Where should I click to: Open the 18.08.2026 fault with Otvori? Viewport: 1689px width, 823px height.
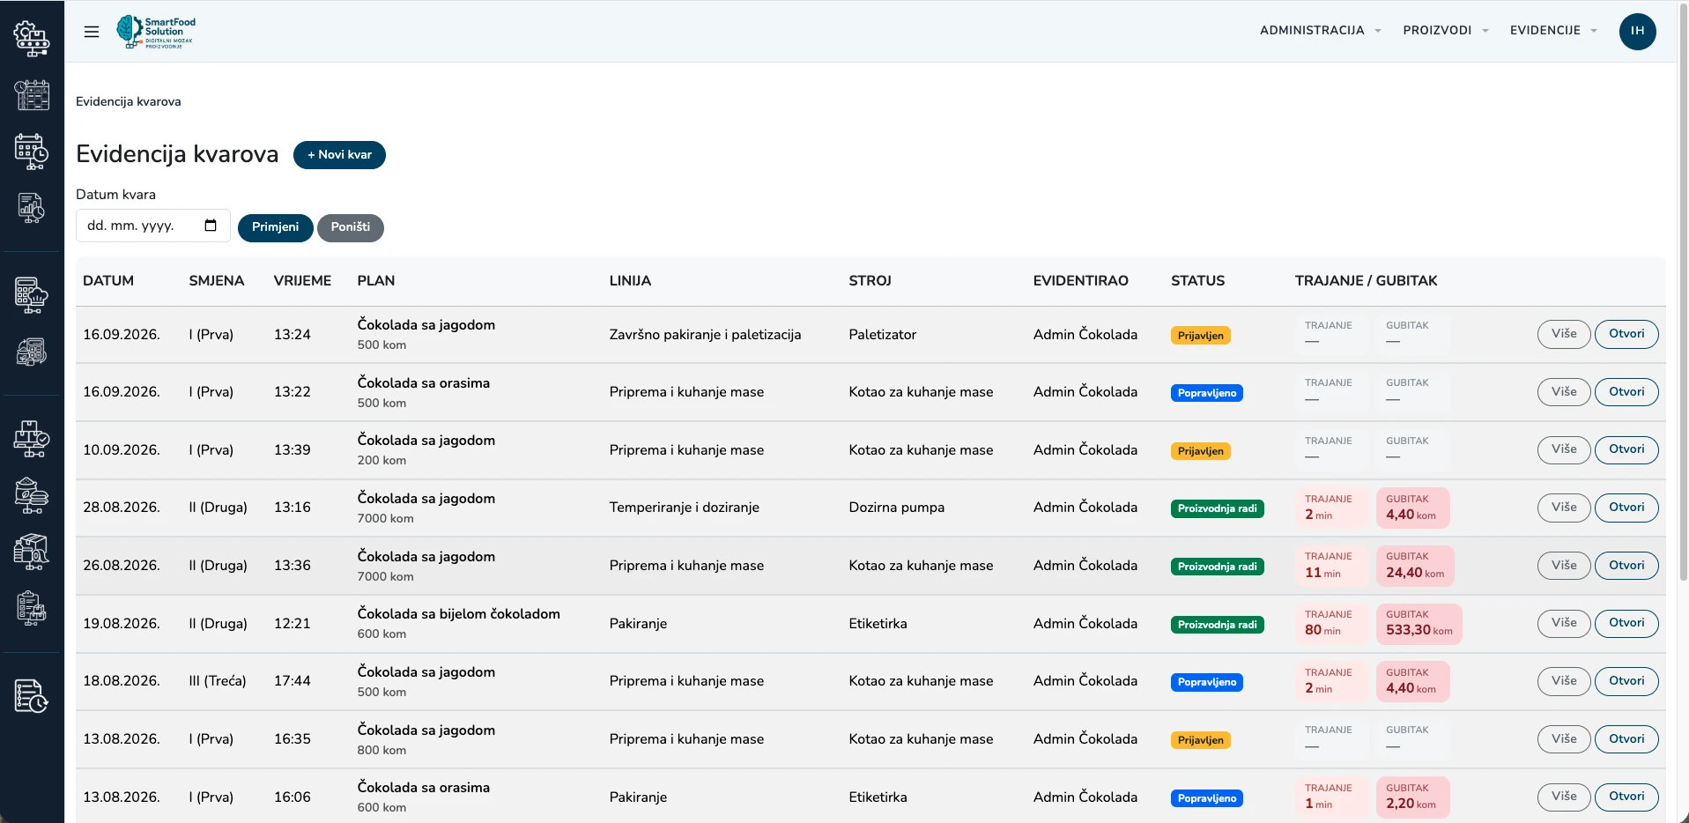tap(1626, 681)
